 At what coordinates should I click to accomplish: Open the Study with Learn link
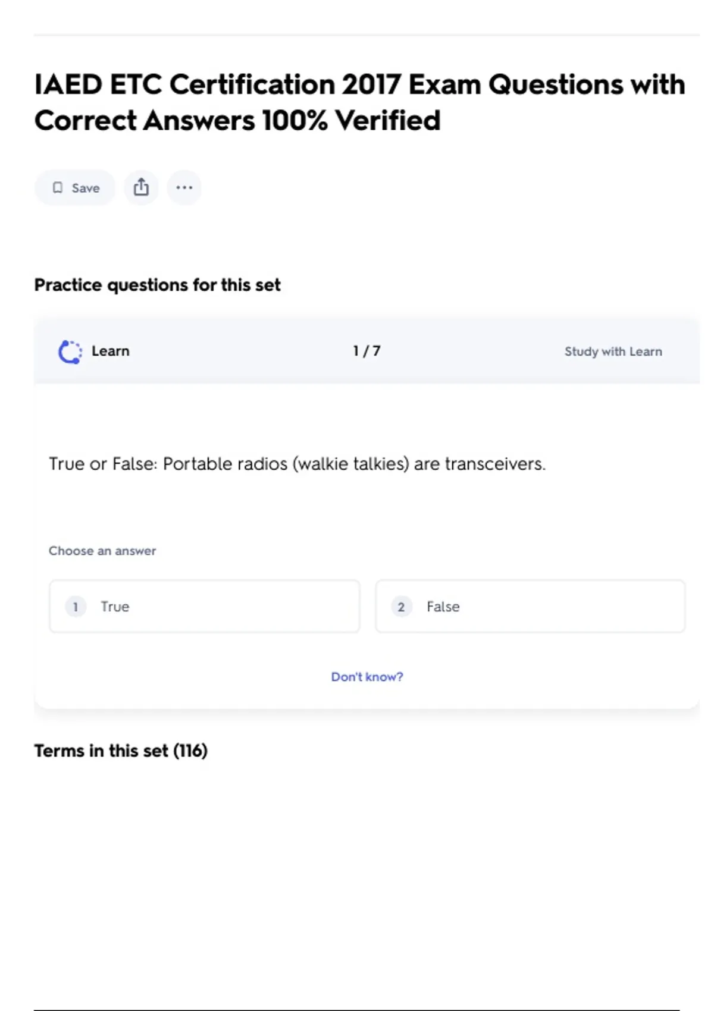coord(613,351)
